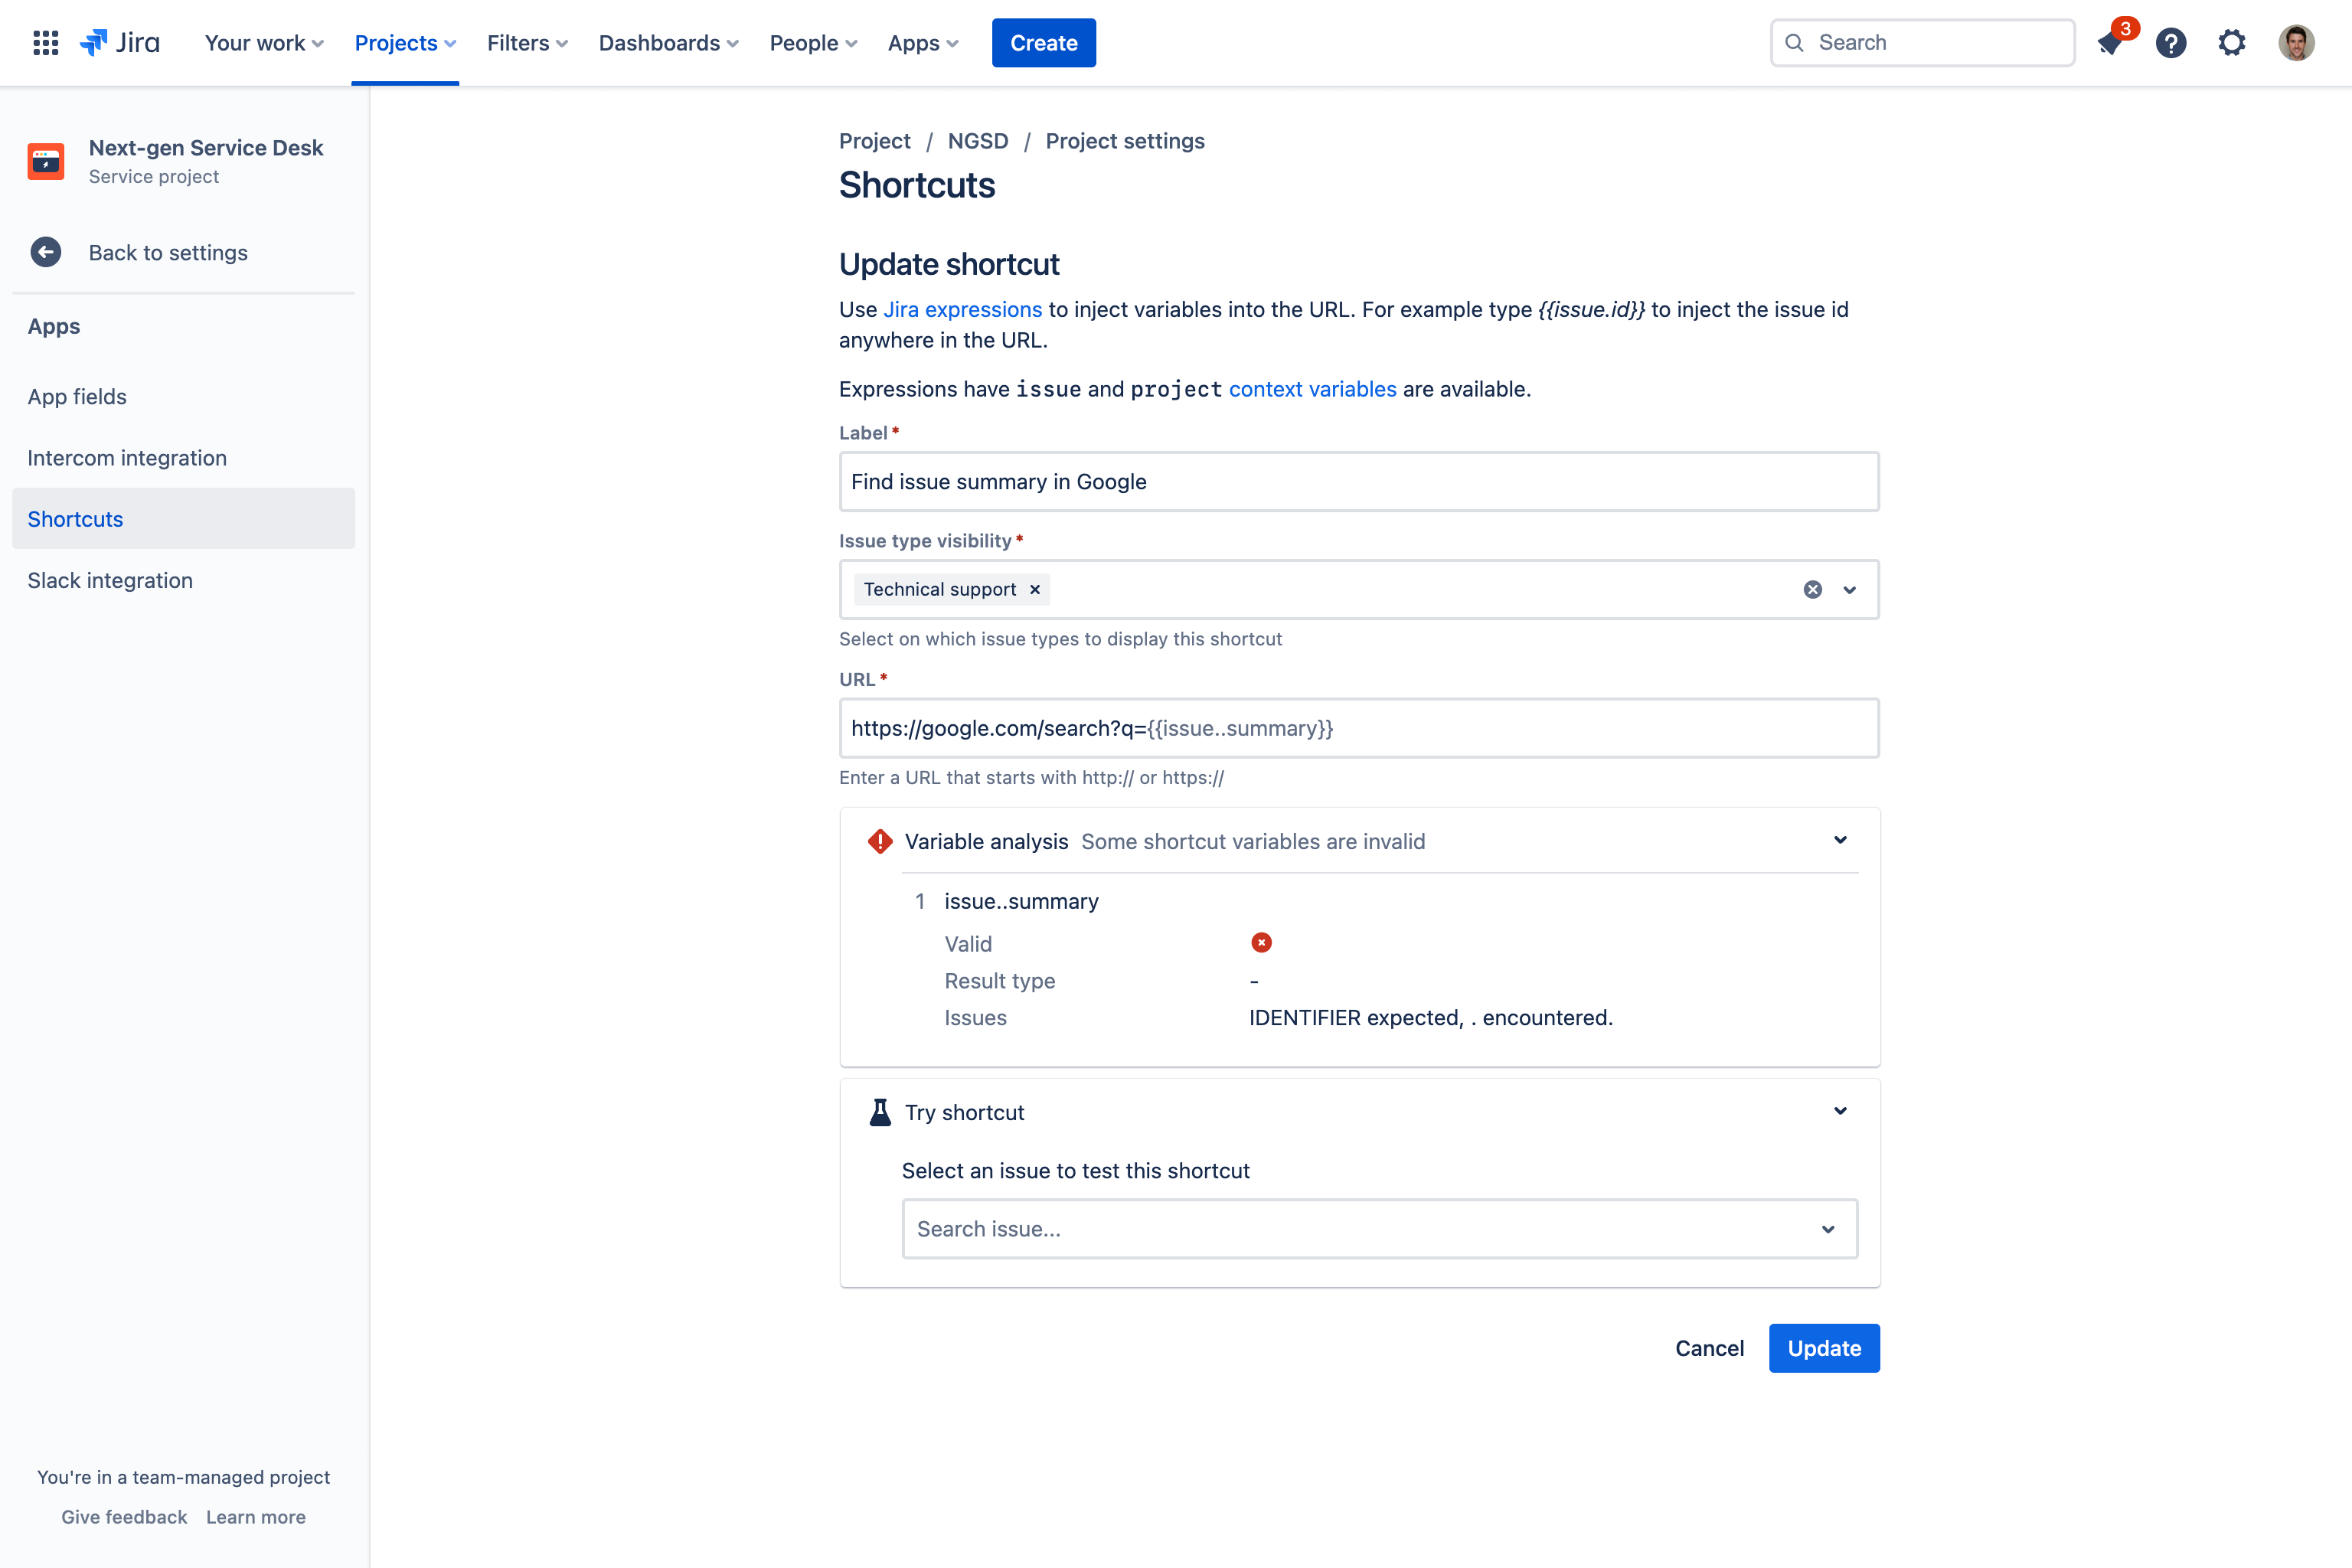Viewport: 2352px width, 1568px height.
Task: Click the Next-gen Service Desk project icon
Action: (x=46, y=161)
